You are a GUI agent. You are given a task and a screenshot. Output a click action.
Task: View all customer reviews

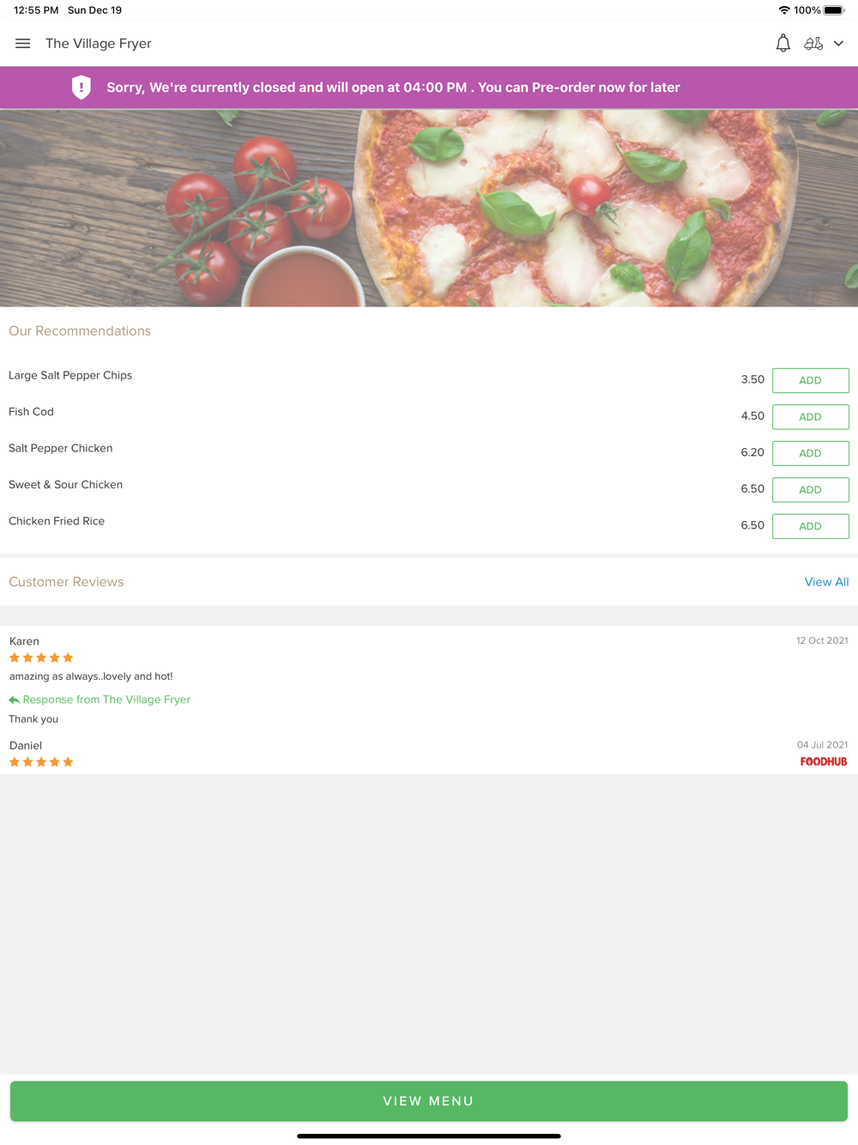[826, 582]
